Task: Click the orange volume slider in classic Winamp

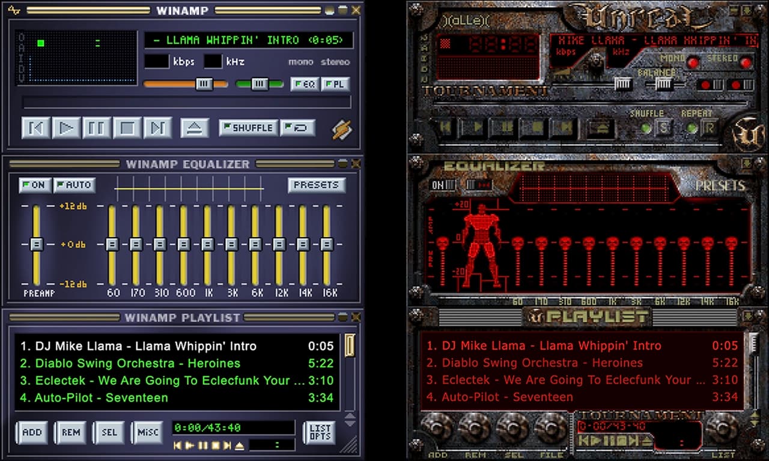Action: (186, 84)
